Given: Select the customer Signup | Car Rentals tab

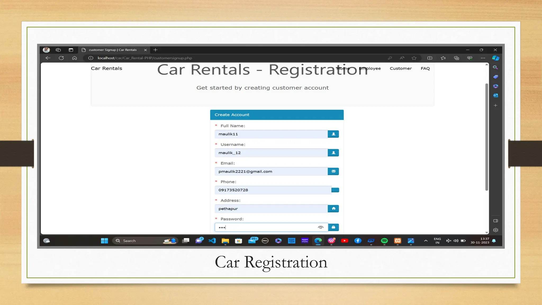Looking at the screenshot, I should click(114, 50).
